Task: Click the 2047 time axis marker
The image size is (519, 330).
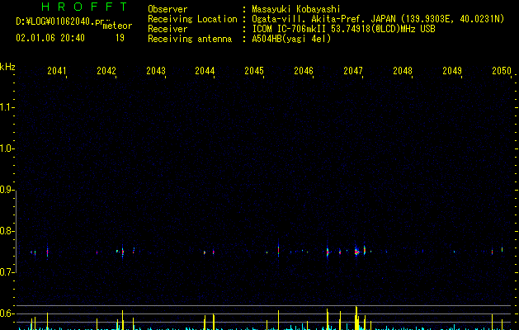Action: point(353,70)
